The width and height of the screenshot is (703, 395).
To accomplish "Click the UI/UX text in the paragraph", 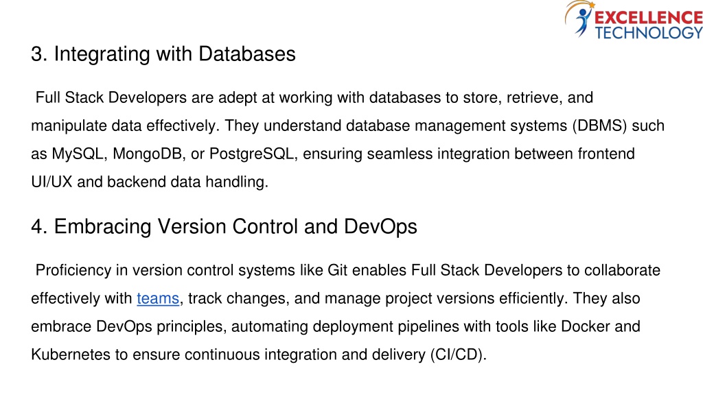I will click(51, 182).
